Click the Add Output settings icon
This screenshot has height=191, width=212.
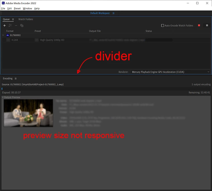[10, 25]
